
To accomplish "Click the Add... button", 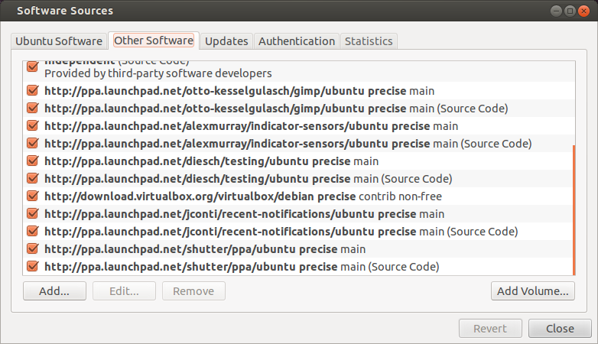I will coord(54,291).
